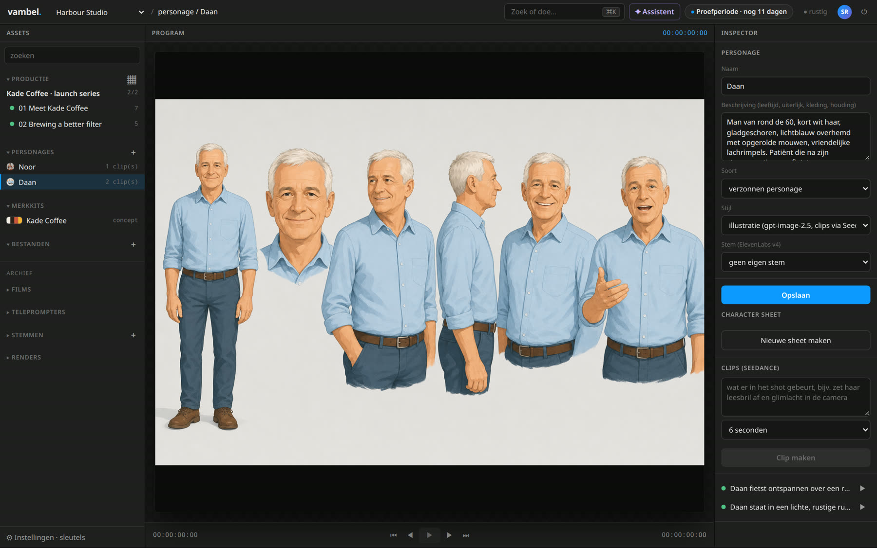Open the Harbour Studio workspace dropdown

point(99,12)
